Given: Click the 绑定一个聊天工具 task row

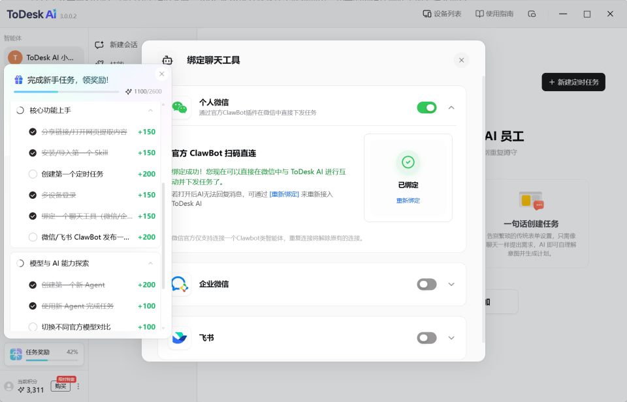Looking at the screenshot, I should (x=92, y=216).
